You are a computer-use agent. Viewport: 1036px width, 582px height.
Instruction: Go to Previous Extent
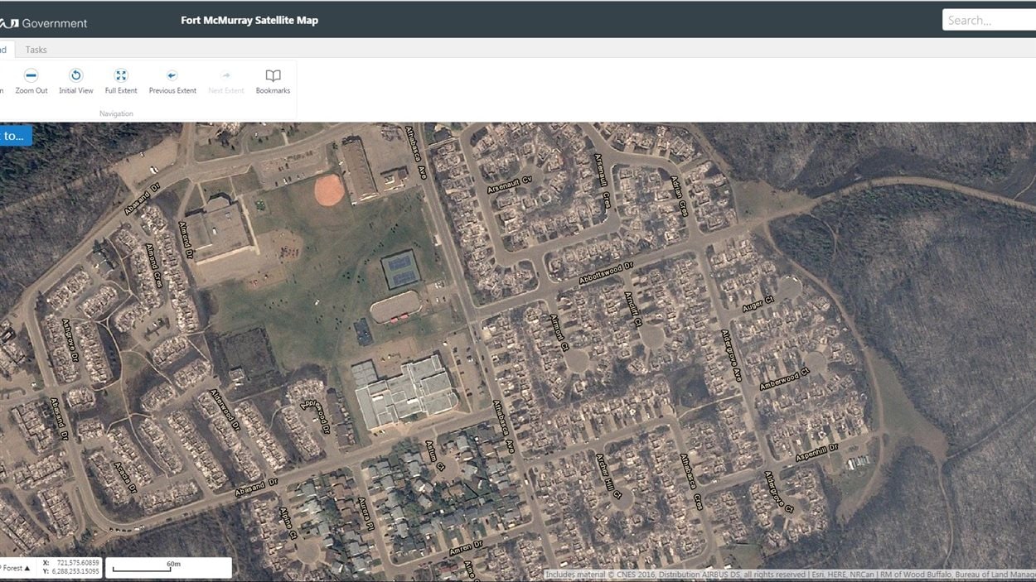[x=172, y=80]
